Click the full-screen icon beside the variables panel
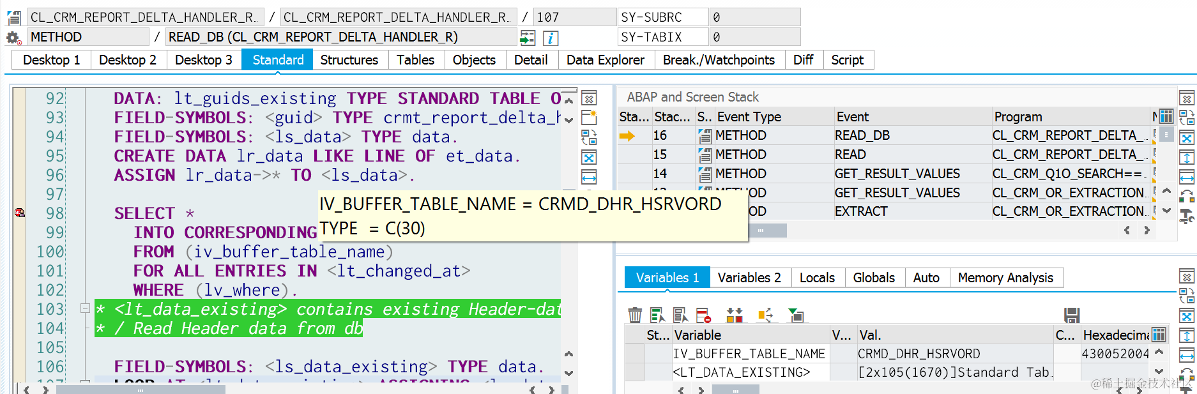The width and height of the screenshot is (1197, 394). click(x=1187, y=317)
